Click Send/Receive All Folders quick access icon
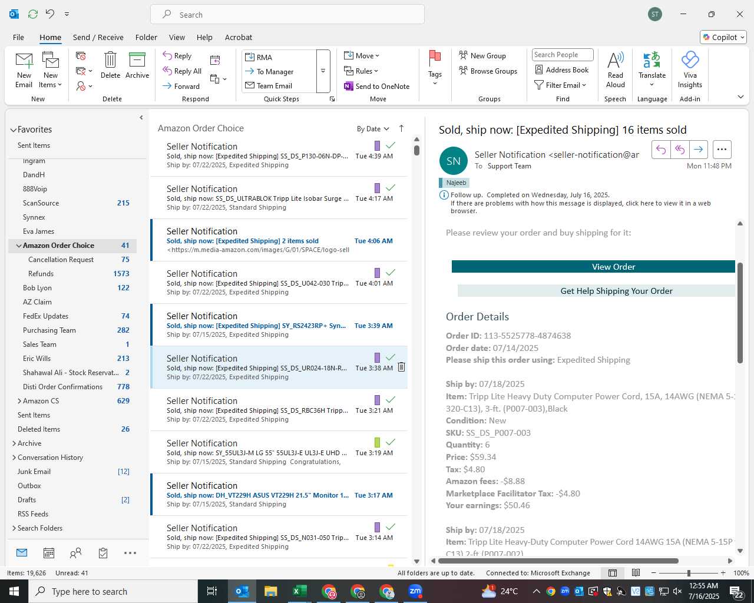This screenshot has height=603, width=754. (x=33, y=14)
